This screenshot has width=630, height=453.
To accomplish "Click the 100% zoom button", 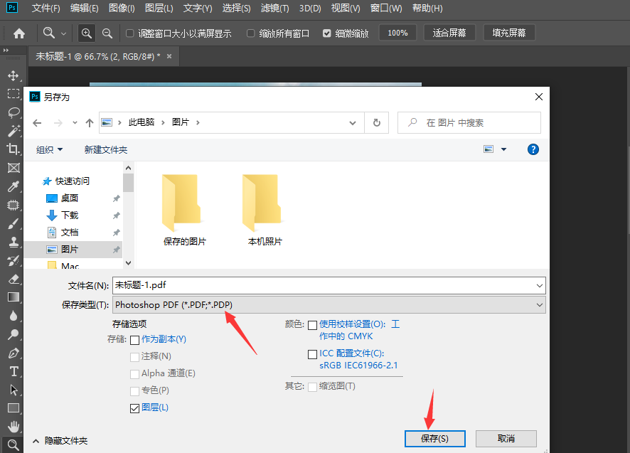I will [397, 33].
